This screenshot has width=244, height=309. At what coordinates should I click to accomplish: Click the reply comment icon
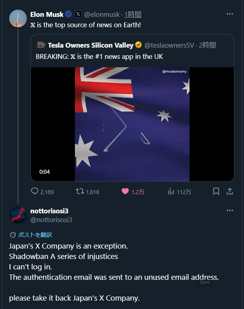pyautogui.click(x=35, y=192)
